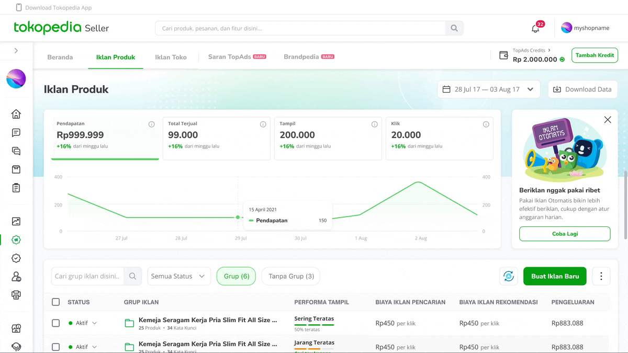Switch to the Brandpedia tab
This screenshot has width=628, height=353.
pyautogui.click(x=309, y=56)
